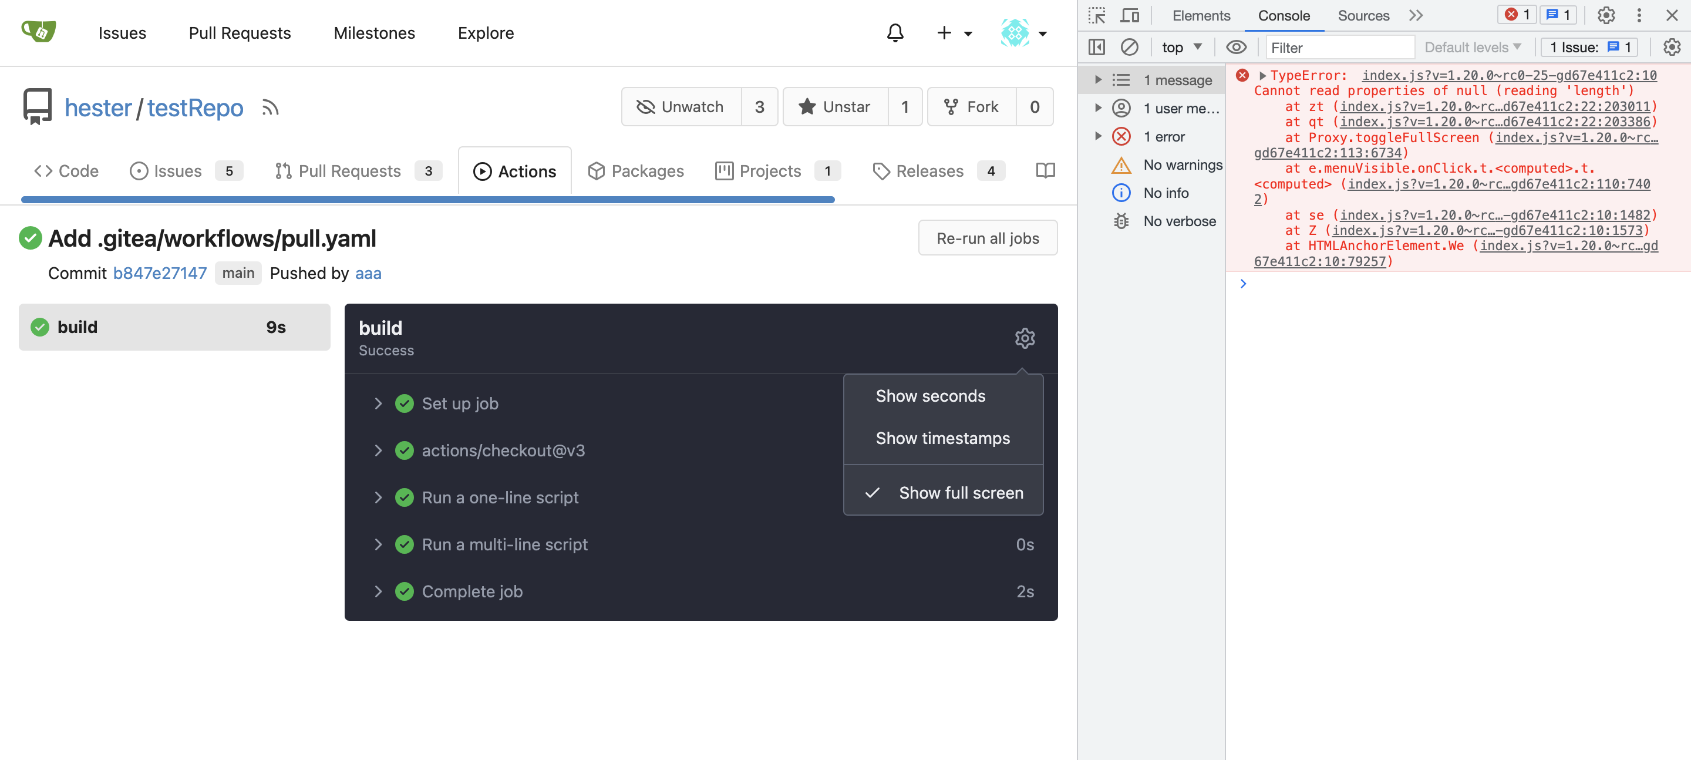The height and width of the screenshot is (760, 1691).
Task: Expand the actions/checkout@v3 step
Action: [379, 450]
